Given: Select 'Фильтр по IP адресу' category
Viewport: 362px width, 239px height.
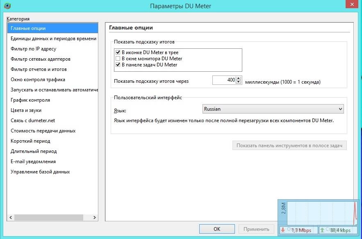Looking at the screenshot, I should point(52,49).
